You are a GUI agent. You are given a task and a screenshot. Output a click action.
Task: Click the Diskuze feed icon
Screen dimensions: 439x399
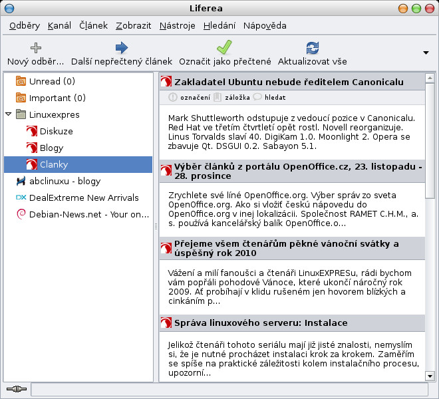pyautogui.click(x=32, y=131)
